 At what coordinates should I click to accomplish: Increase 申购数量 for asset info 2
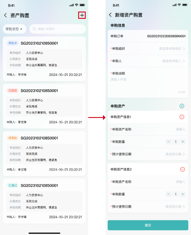[x=183, y=194]
